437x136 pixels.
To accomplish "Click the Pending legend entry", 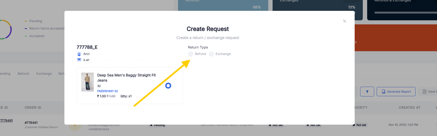I will (36, 21).
